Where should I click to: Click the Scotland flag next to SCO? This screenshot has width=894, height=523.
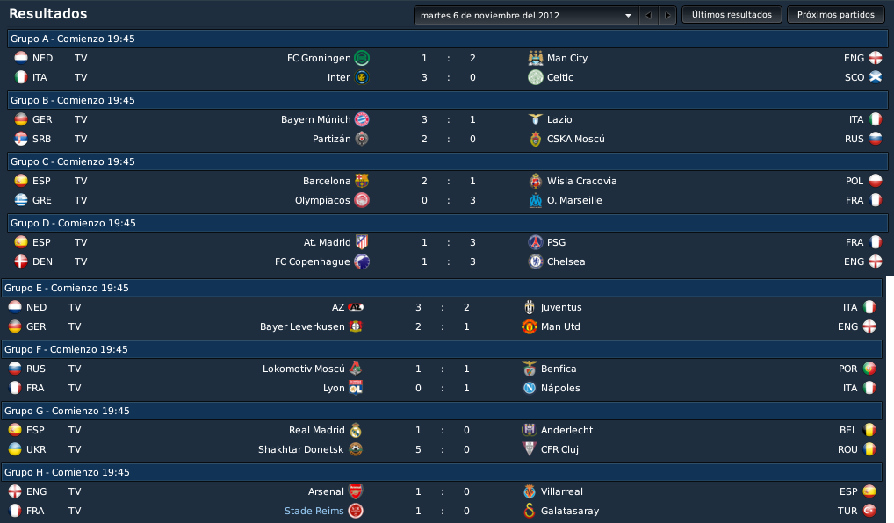(x=876, y=77)
